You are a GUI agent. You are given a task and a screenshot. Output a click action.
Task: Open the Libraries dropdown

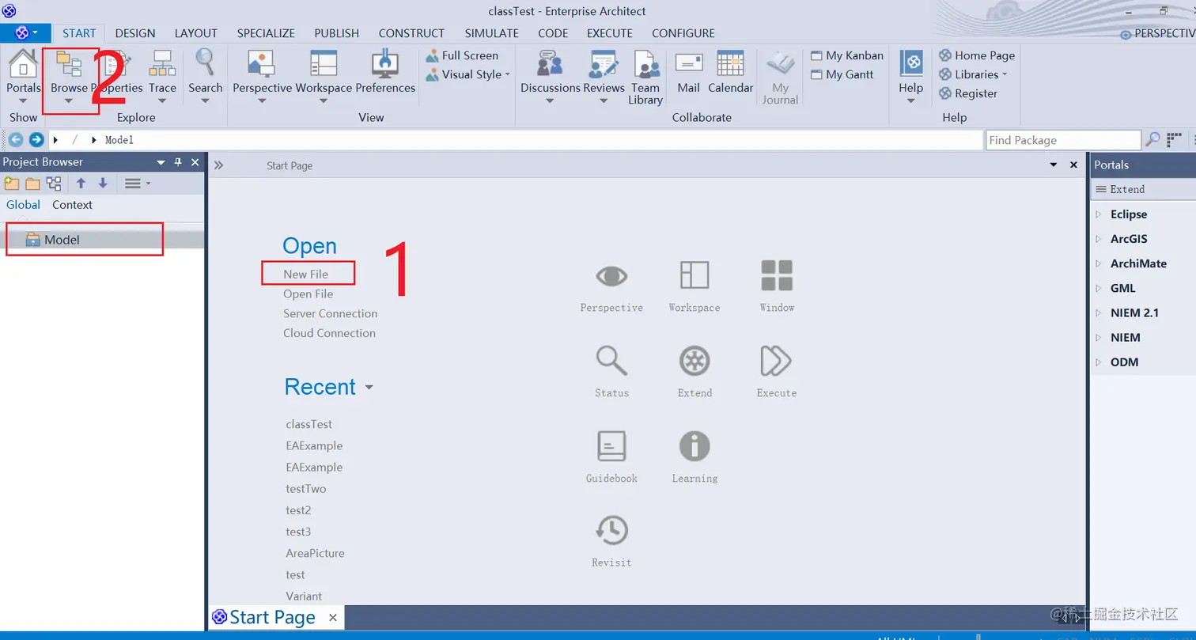[x=973, y=74]
